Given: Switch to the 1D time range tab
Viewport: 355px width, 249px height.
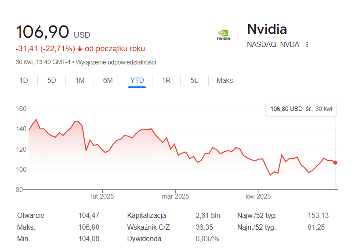Looking at the screenshot, I should coord(24,80).
